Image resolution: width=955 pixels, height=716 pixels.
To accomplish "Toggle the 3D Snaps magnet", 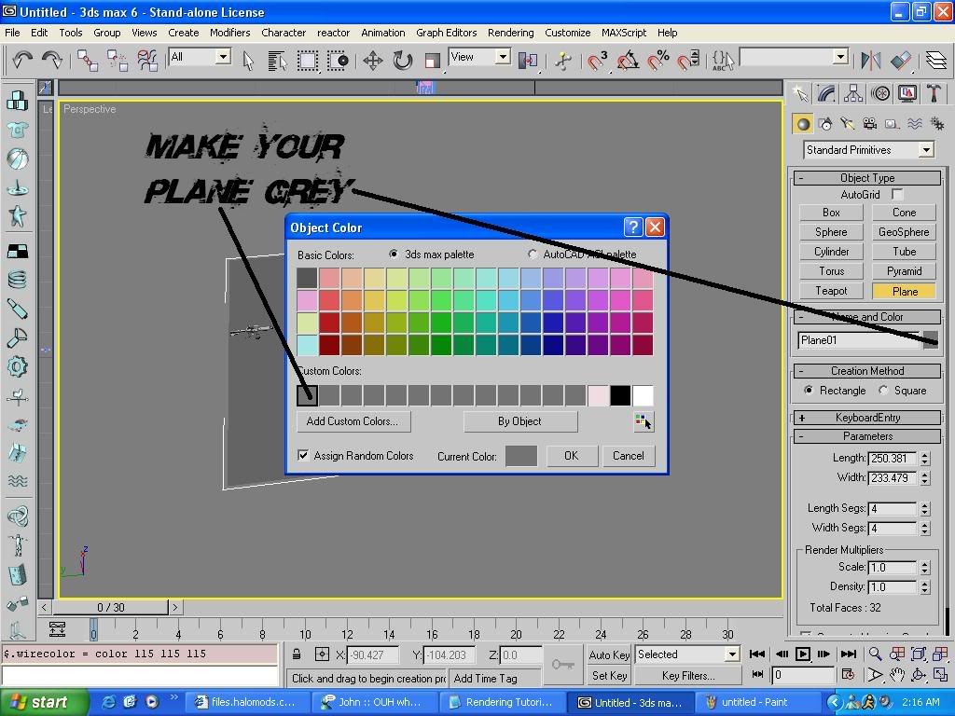I will tap(597, 61).
